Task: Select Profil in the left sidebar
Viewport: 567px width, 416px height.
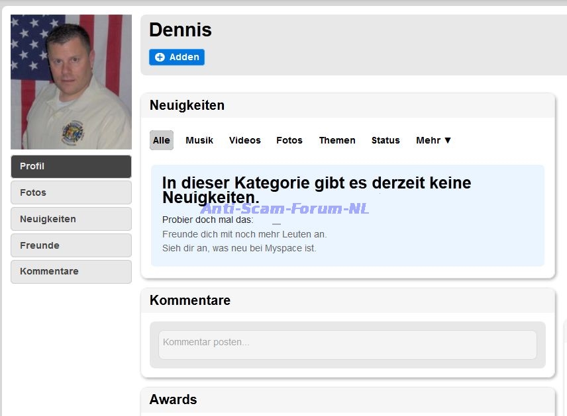Action: 71,167
